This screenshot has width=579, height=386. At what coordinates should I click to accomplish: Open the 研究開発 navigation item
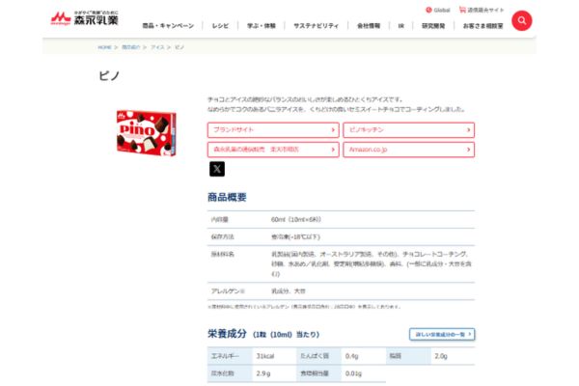(432, 25)
